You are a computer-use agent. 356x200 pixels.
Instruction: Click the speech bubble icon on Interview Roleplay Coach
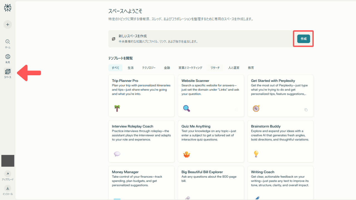(x=117, y=154)
